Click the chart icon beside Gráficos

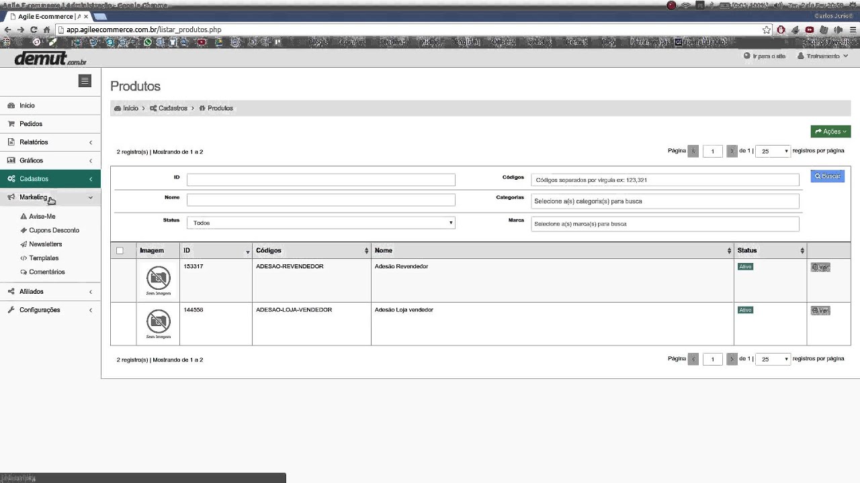tap(11, 160)
